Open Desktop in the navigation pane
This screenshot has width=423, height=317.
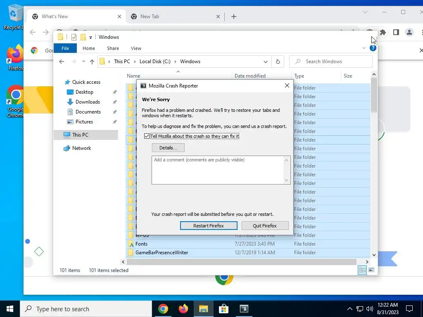pos(84,92)
